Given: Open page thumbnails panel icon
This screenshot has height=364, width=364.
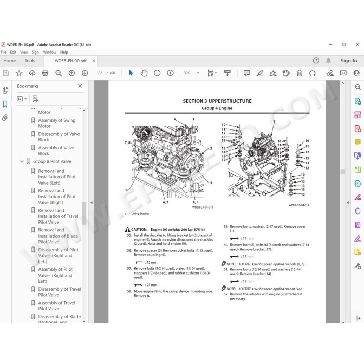Looking at the screenshot, I should pyautogui.click(x=5, y=90).
